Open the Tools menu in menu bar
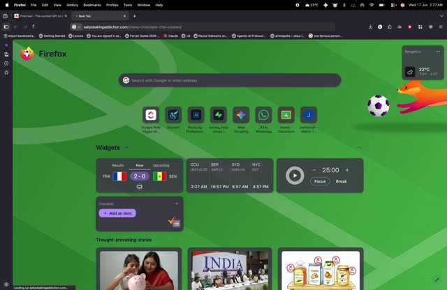This screenshot has height=290, width=447. click(128, 5)
